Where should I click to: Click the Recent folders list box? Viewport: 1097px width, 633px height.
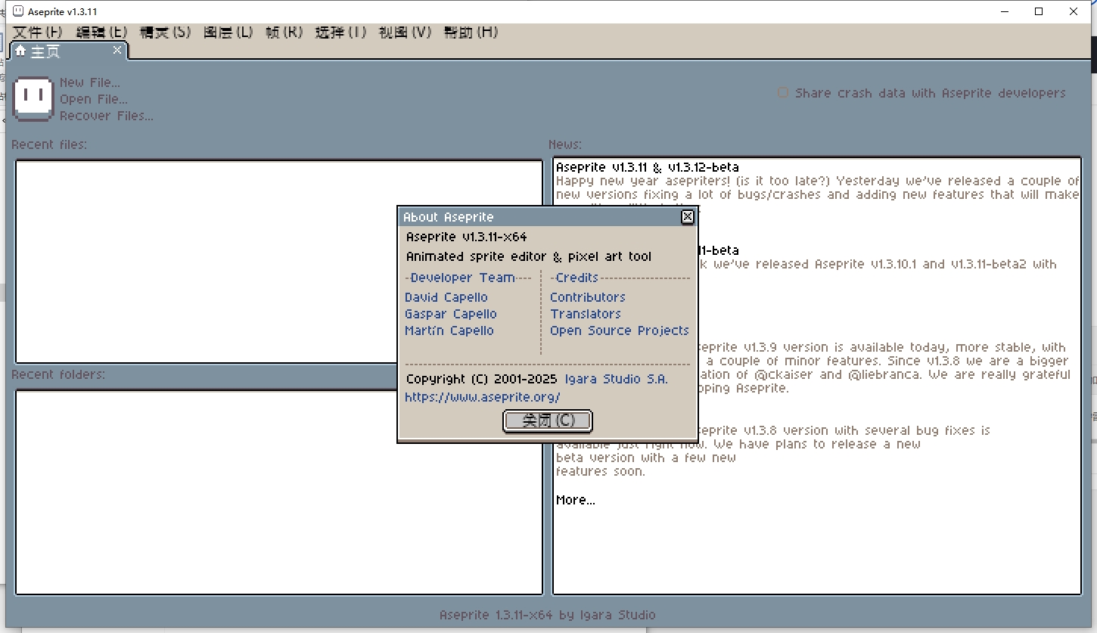(279, 492)
